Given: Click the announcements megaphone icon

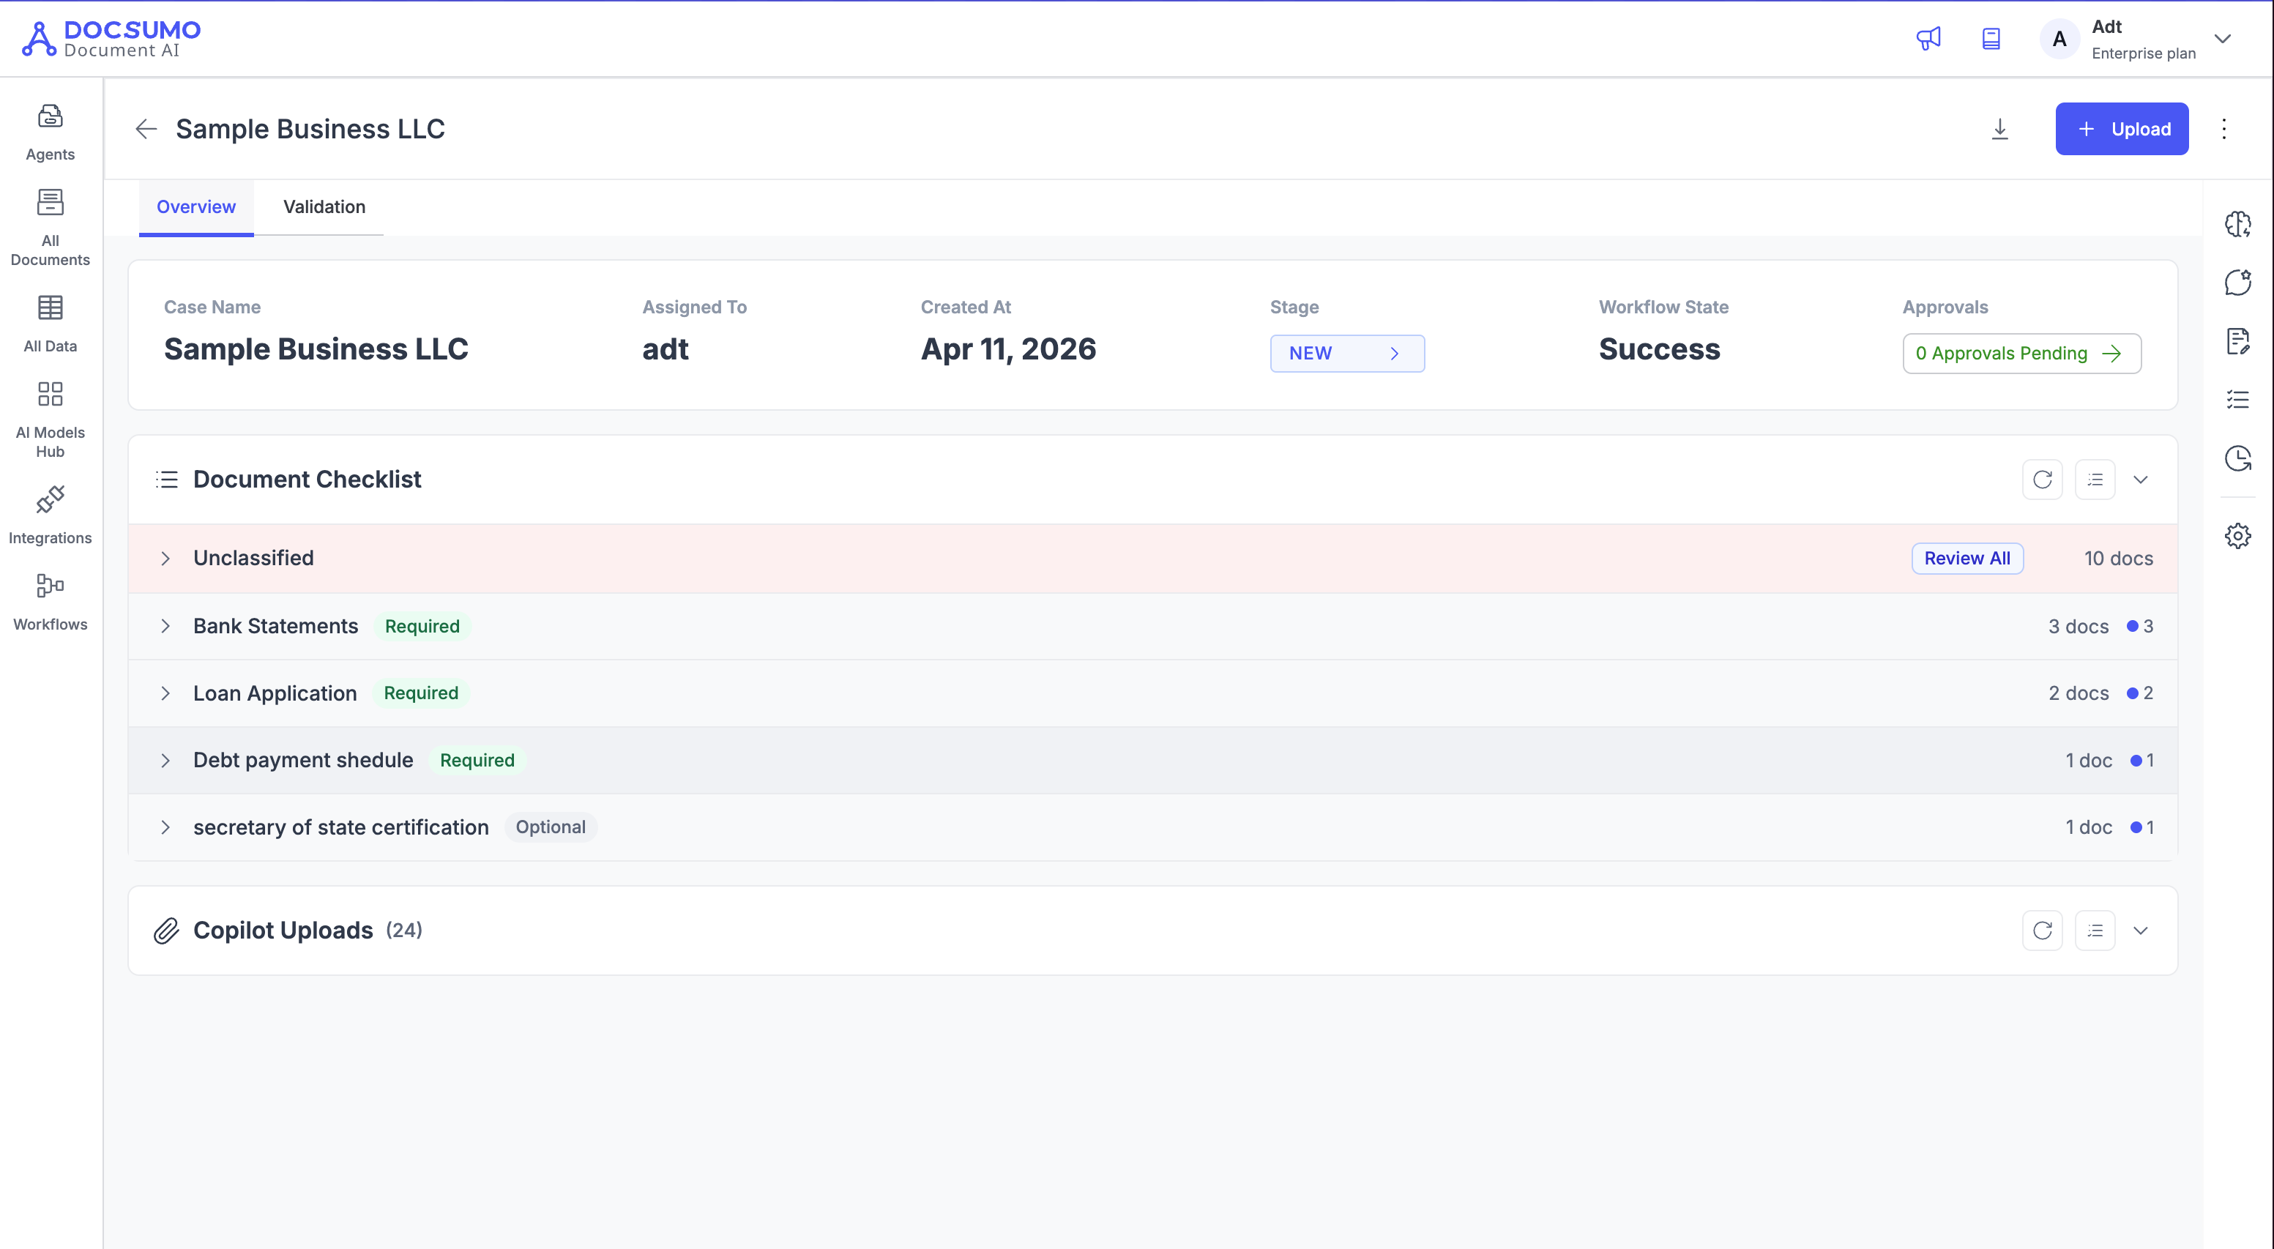Looking at the screenshot, I should pyautogui.click(x=1929, y=39).
